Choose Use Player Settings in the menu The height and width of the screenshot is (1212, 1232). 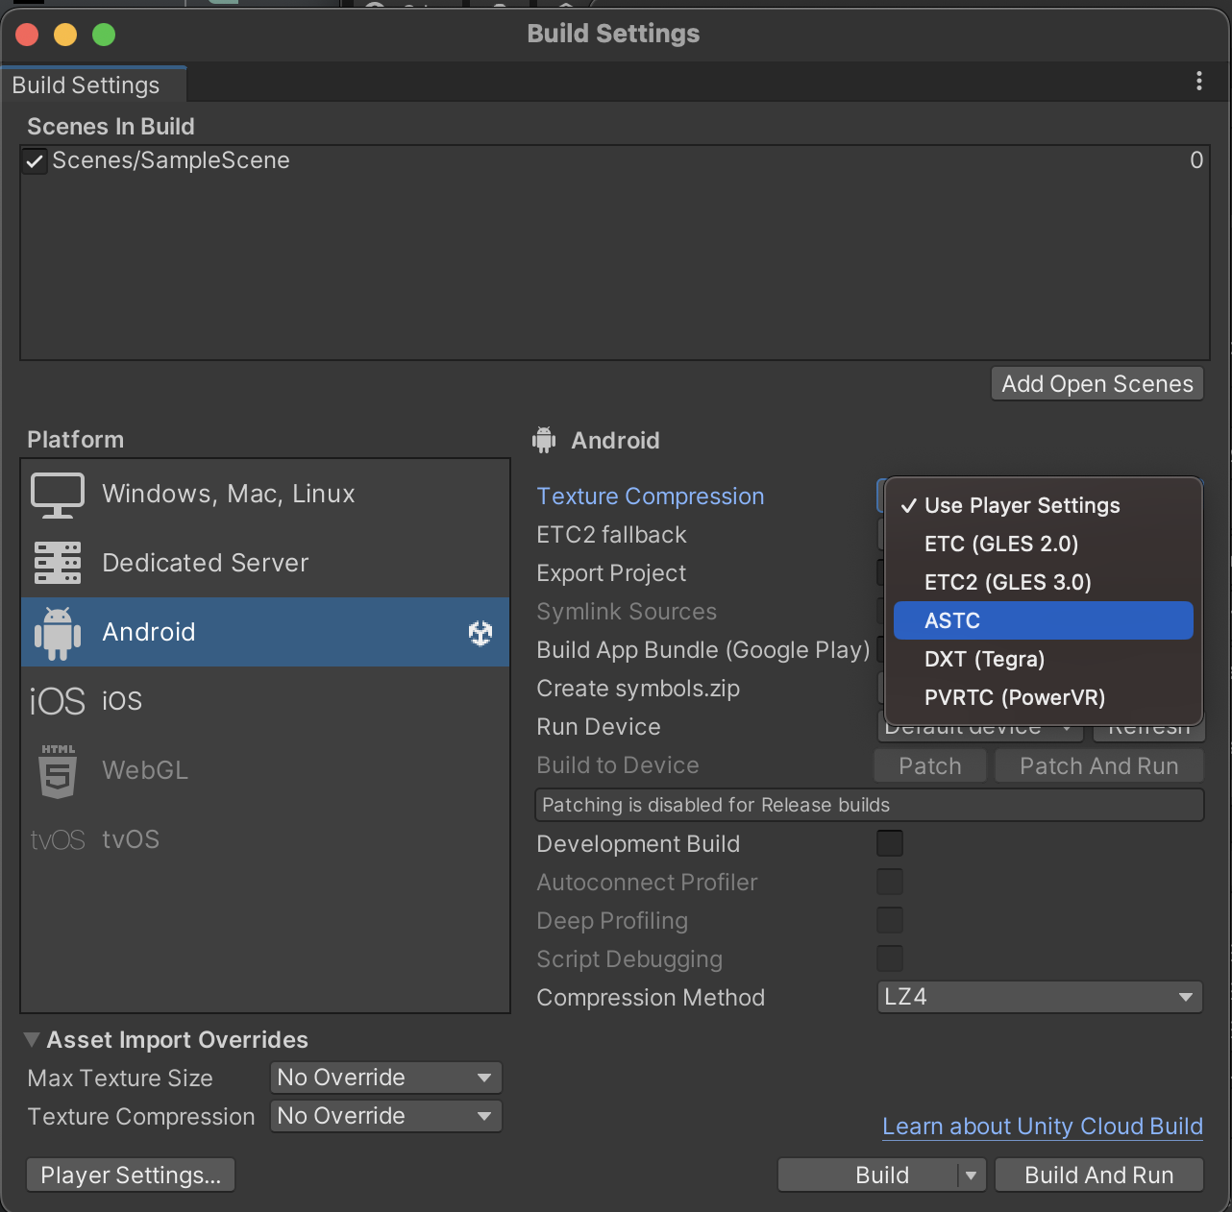pyautogui.click(x=1044, y=505)
